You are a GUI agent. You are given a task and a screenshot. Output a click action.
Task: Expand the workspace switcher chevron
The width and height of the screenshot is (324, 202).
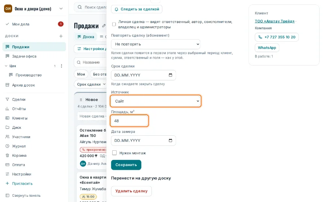(x=61, y=8)
